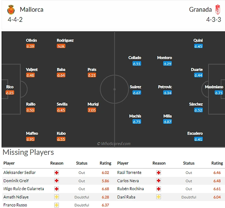The image size is (225, 208).
Task: Open Iñigo Ruiz de Galarreta's player link
Action: (x=24, y=189)
